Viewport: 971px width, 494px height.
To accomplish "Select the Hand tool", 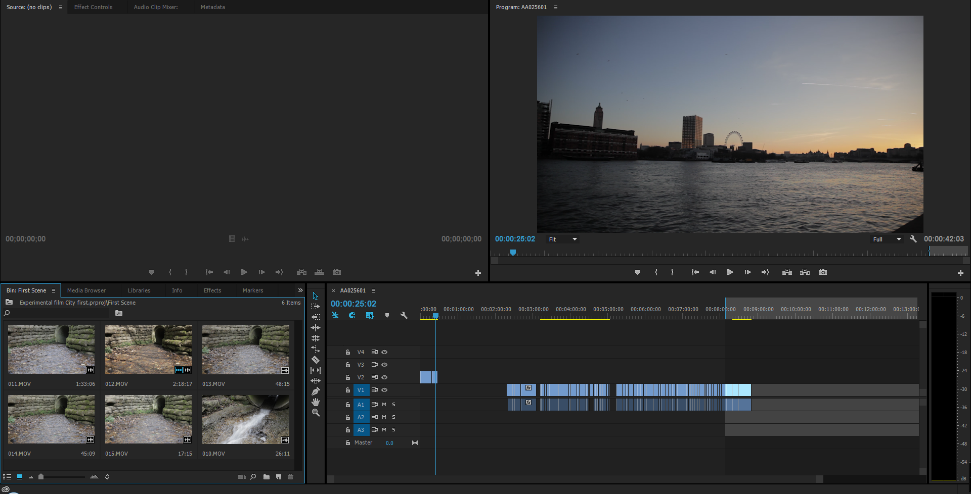I will coord(316,402).
